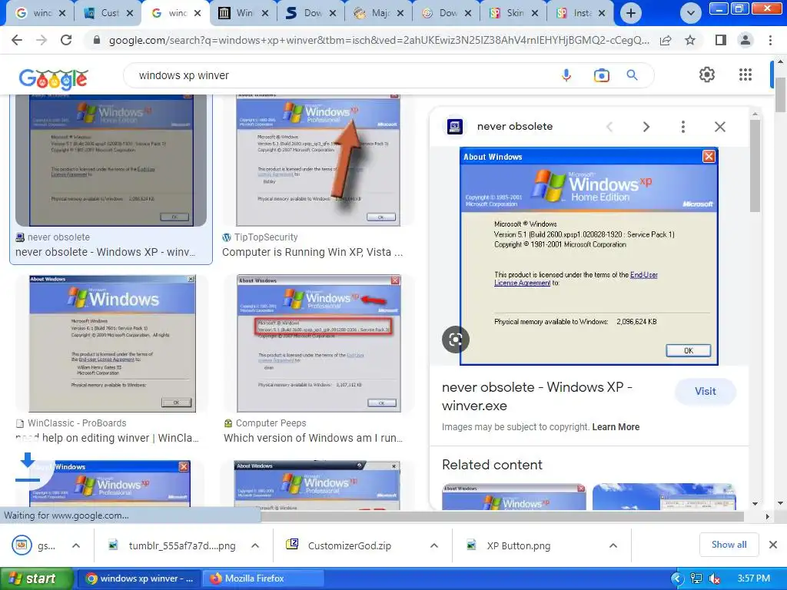Bookmark this page with the star icon
This screenshot has height=590, width=787.
pyautogui.click(x=690, y=40)
